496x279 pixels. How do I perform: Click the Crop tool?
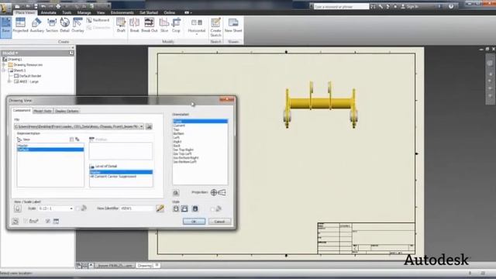click(176, 26)
